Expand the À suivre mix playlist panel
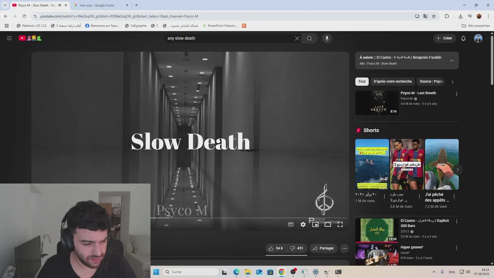 pos(452,60)
